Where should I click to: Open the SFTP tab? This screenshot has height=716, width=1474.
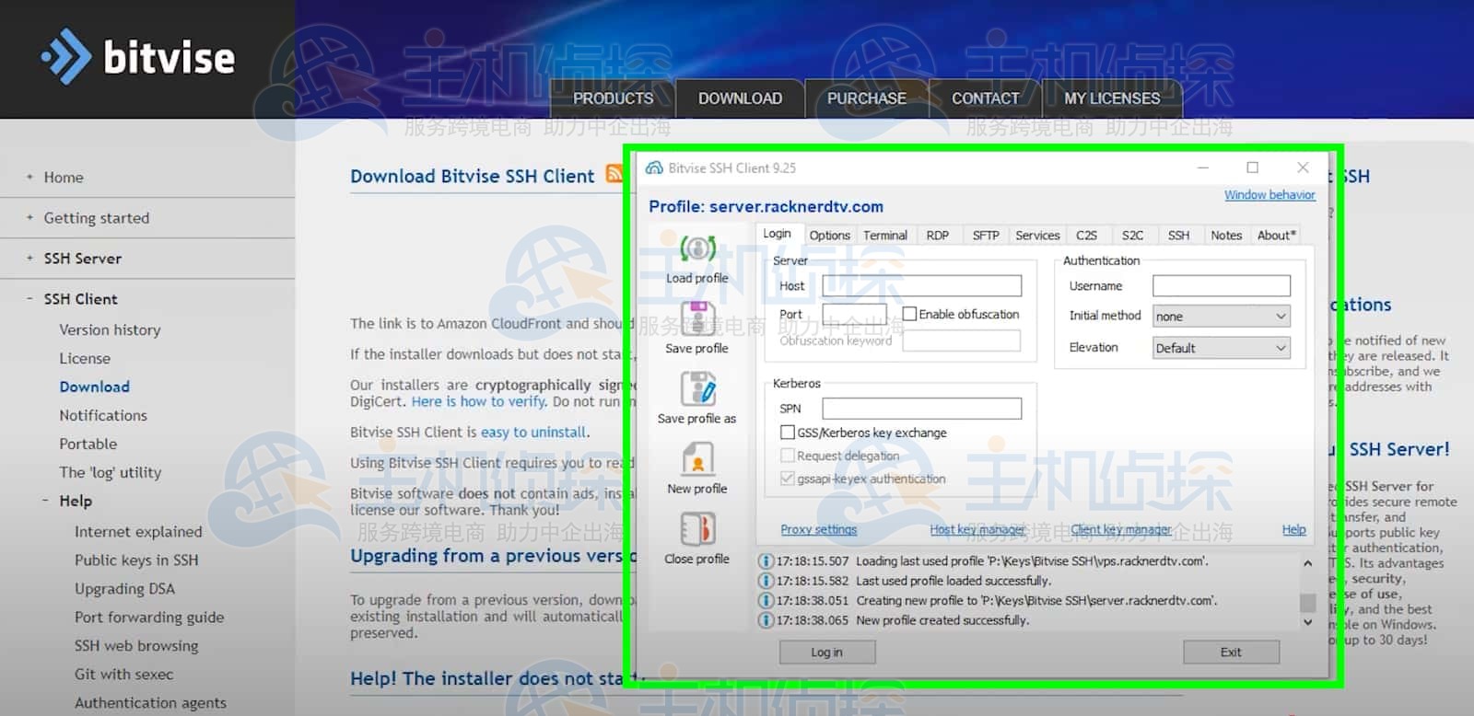(986, 236)
